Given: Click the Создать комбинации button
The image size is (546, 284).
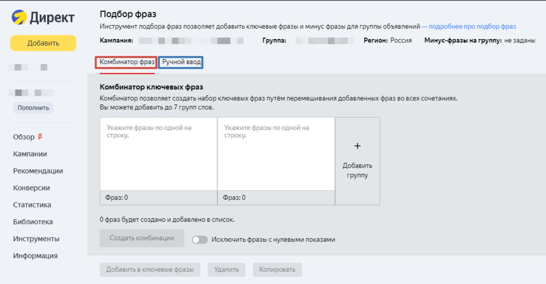Looking at the screenshot, I should pyautogui.click(x=142, y=238).
